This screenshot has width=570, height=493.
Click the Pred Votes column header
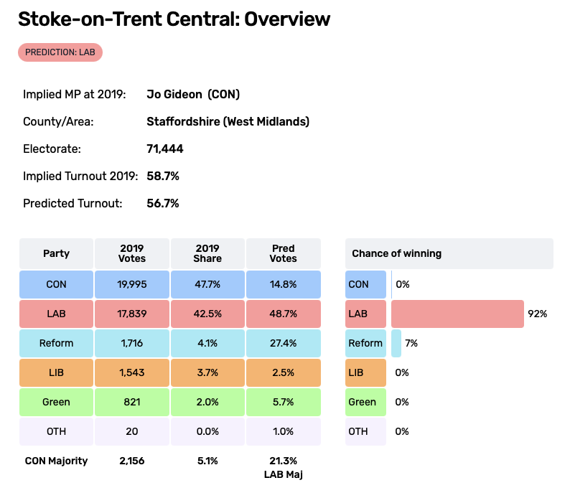pos(283,253)
